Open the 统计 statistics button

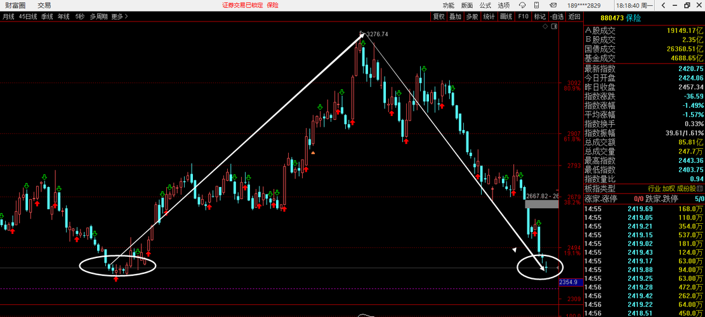(x=489, y=16)
